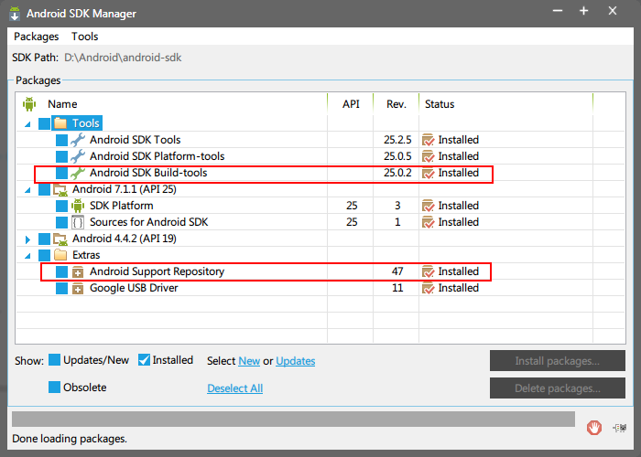This screenshot has width=641, height=457.
Task: Collapse the Extras tree node
Action: (x=27, y=256)
